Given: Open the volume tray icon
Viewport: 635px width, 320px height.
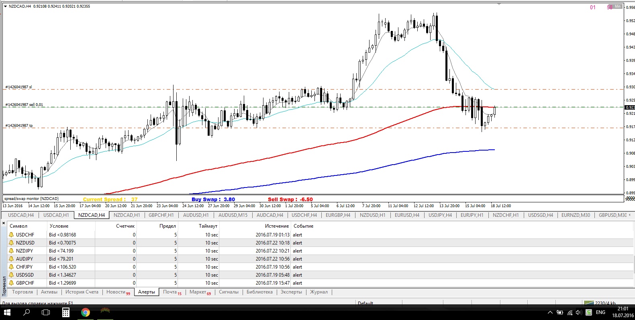Looking at the screenshot, I should coord(579,312).
